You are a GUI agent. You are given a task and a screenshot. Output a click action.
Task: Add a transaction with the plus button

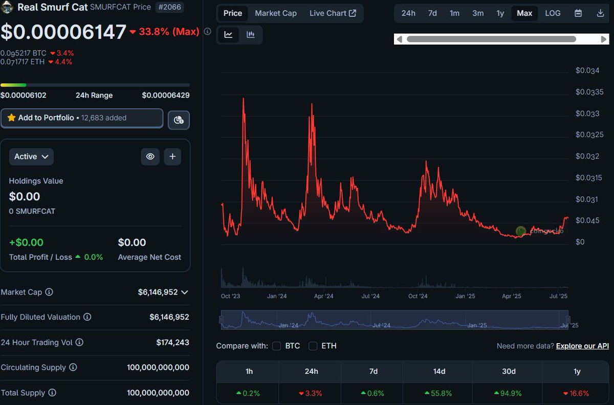tap(172, 156)
